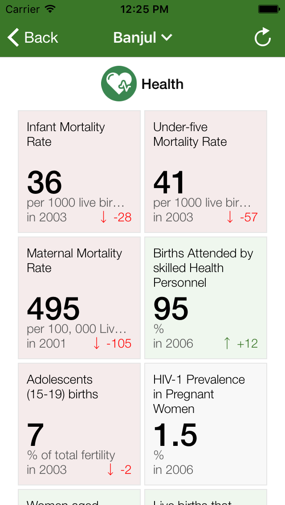
Task: Tap the back chevron arrow icon
Action: [14, 38]
